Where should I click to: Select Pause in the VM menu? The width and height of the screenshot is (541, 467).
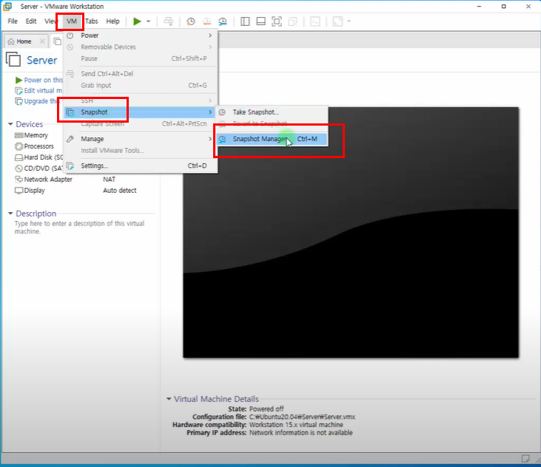coord(140,58)
